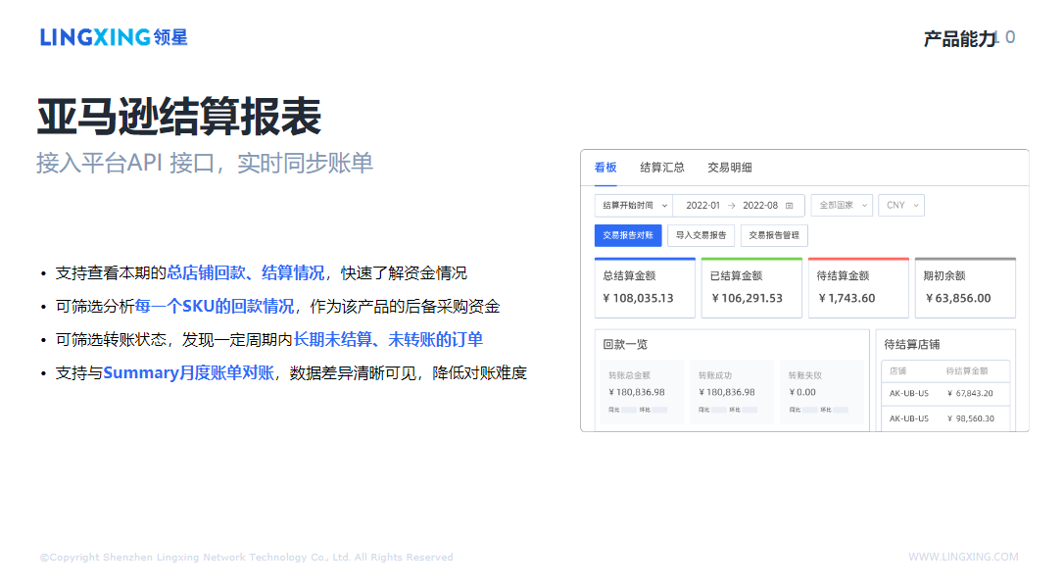Image resolution: width=1064 pixels, height=587 pixels.
Task: Click the 店铺 column header
Action: (897, 371)
